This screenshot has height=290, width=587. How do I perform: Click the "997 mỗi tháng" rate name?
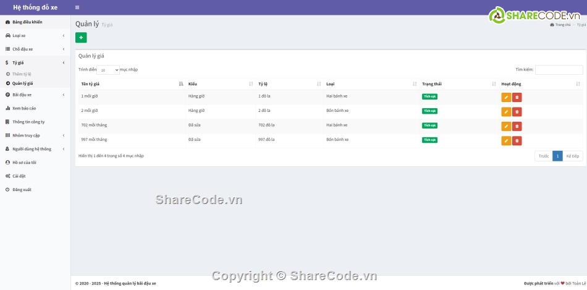[x=94, y=139]
